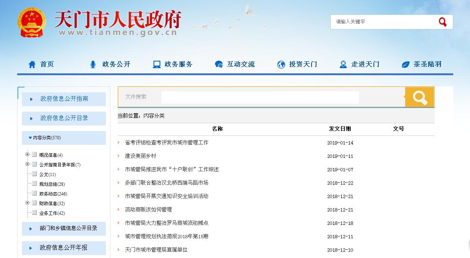Open the article 建设美丽乡村

point(141,156)
